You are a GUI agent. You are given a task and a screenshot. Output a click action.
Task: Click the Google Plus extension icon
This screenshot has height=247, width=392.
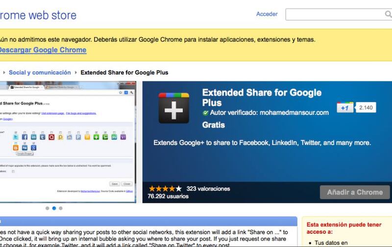point(174,108)
